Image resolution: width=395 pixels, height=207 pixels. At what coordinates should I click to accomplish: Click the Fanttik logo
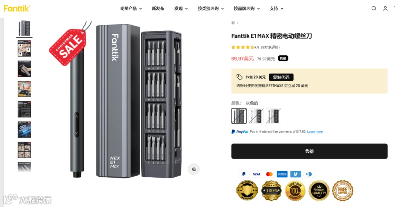(x=17, y=8)
